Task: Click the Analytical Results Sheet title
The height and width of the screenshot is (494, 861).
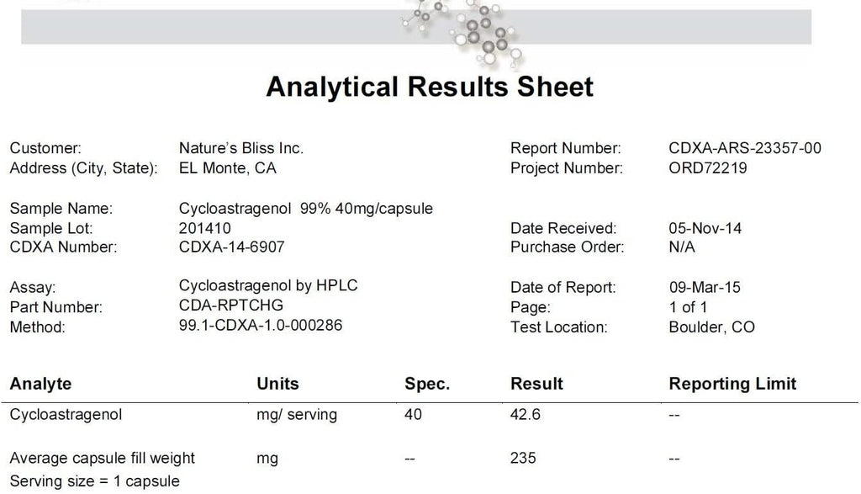Action: pos(430,87)
